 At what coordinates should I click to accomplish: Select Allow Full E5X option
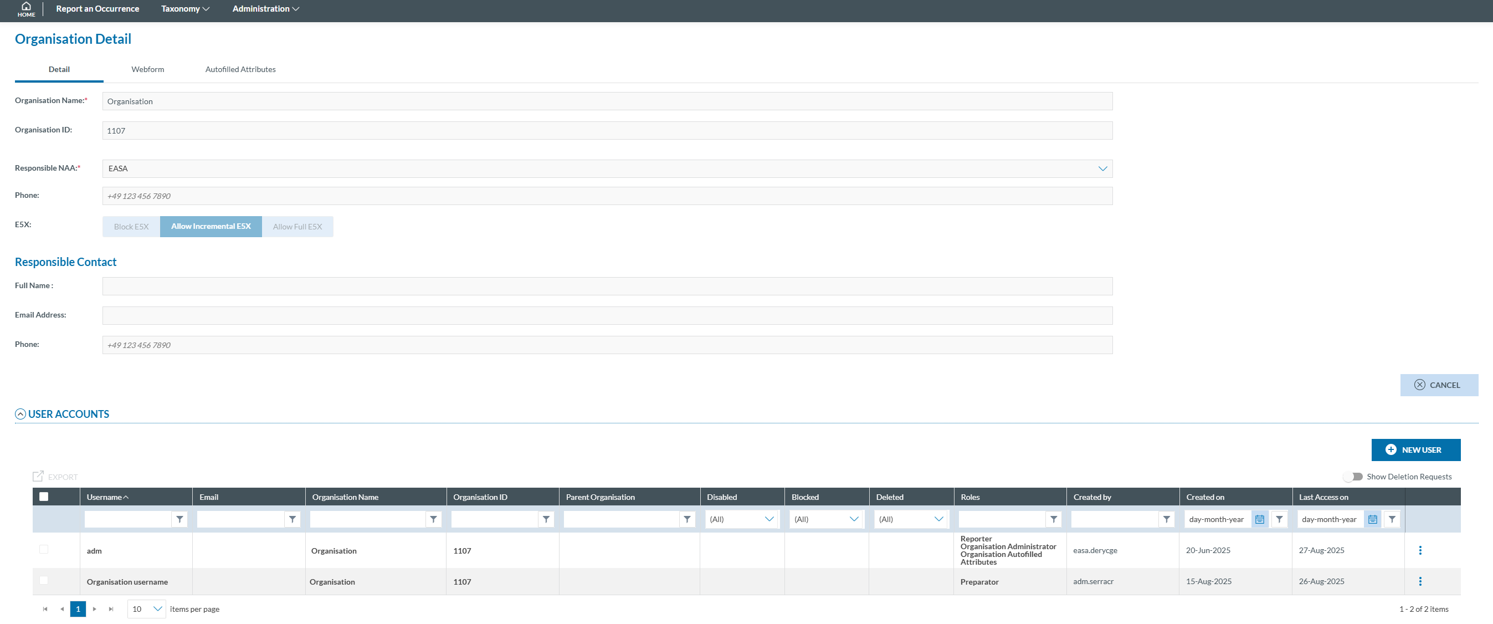click(297, 227)
